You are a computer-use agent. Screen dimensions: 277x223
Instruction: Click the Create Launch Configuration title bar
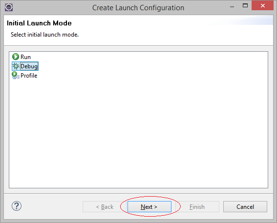(x=138, y=8)
